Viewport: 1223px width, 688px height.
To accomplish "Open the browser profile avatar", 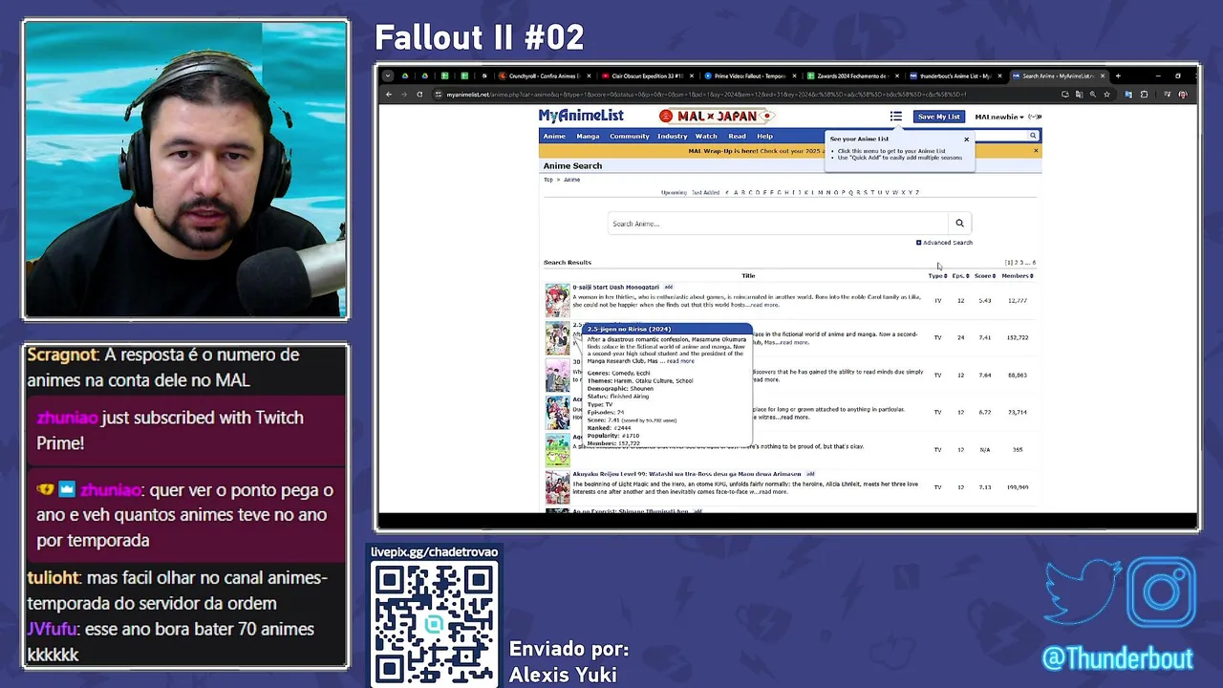I will click(1183, 95).
